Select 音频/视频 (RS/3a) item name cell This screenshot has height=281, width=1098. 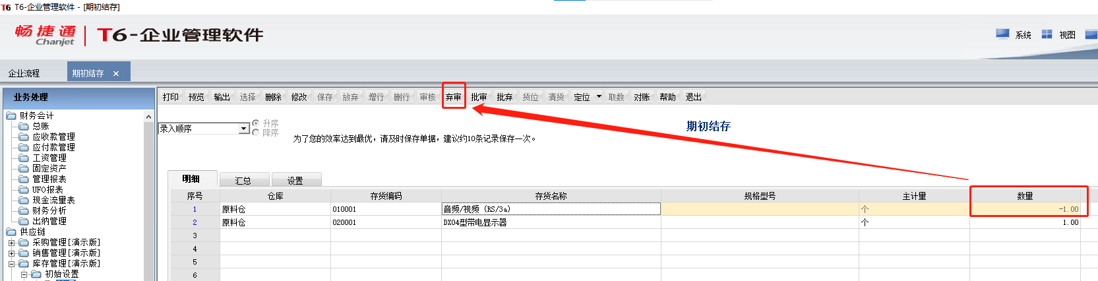point(551,209)
